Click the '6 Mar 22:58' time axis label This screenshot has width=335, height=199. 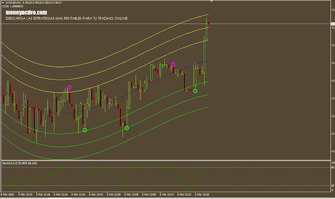point(131,194)
